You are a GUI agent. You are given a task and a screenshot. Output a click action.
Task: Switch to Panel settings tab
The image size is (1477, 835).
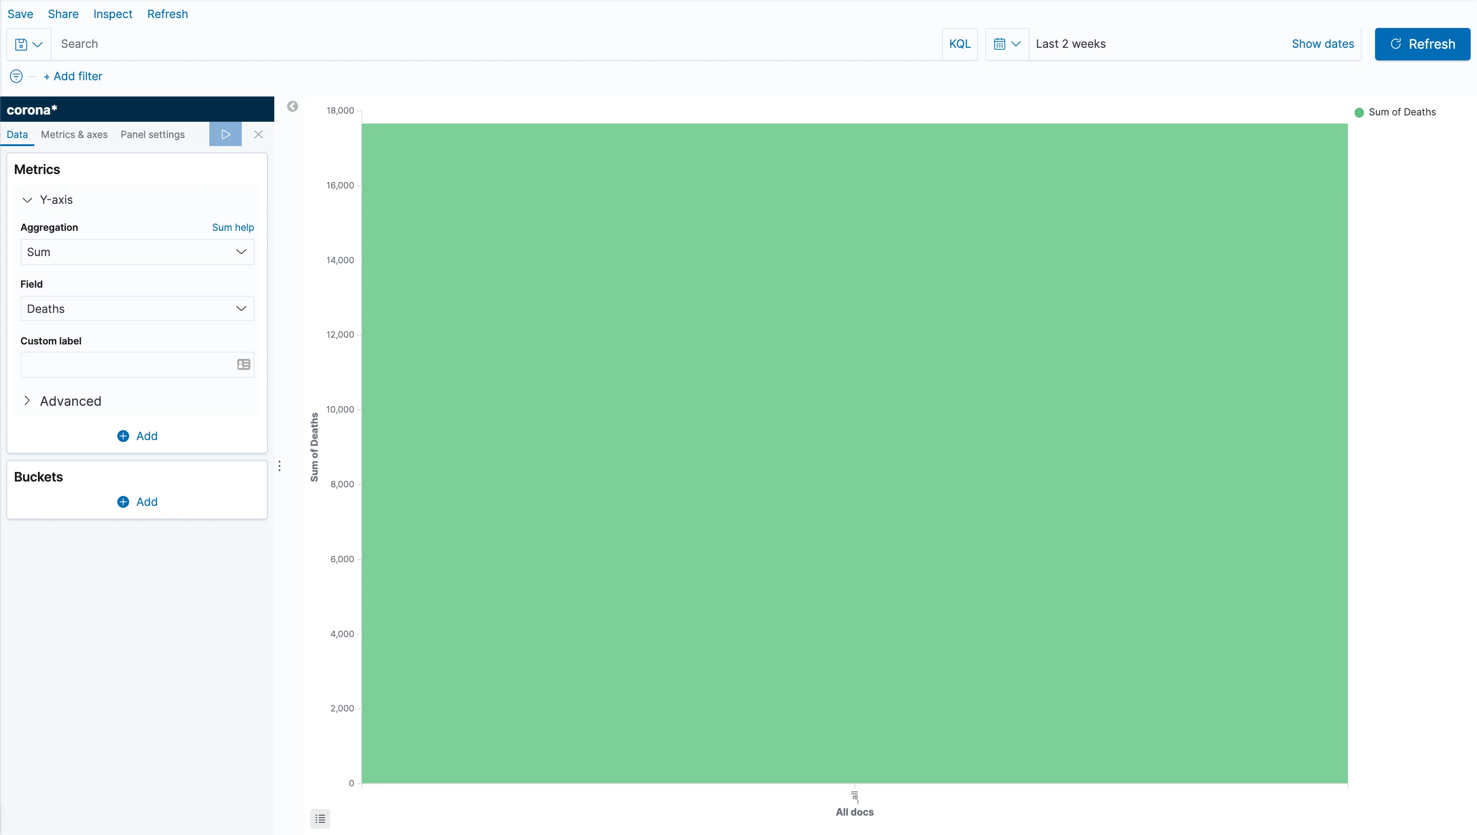click(x=152, y=135)
